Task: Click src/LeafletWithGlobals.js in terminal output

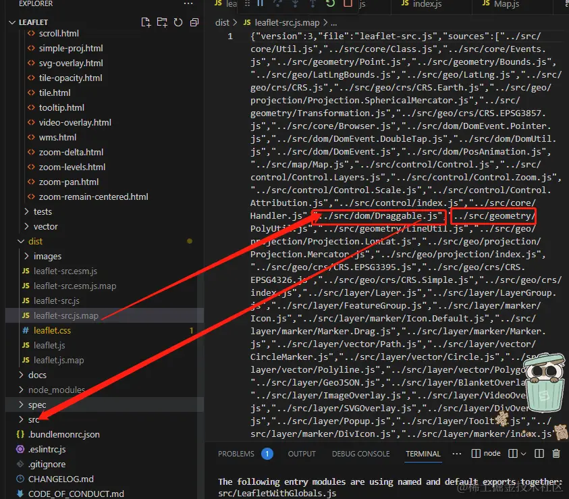Action: 277,493
